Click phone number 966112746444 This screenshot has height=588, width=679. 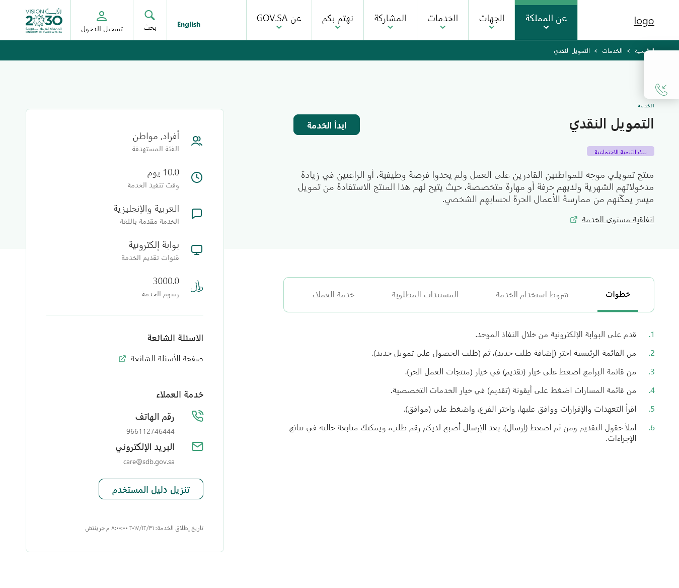pos(150,431)
